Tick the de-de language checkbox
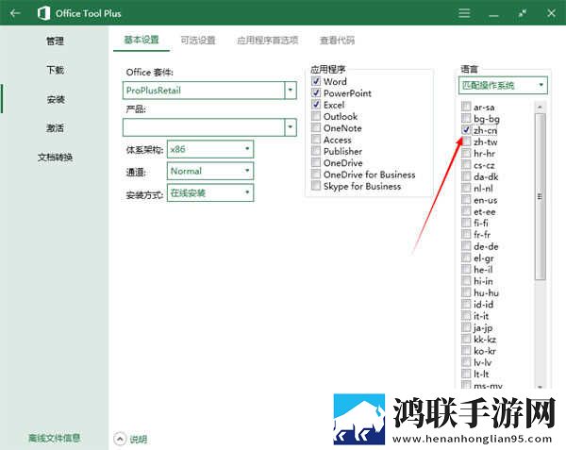This screenshot has width=566, height=450. coord(466,246)
